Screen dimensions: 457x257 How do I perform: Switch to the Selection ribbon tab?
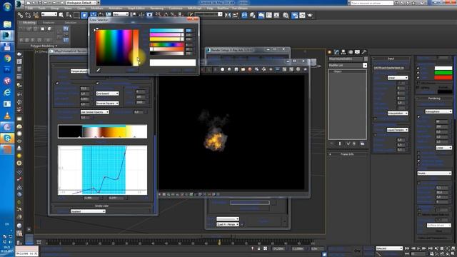click(x=71, y=22)
